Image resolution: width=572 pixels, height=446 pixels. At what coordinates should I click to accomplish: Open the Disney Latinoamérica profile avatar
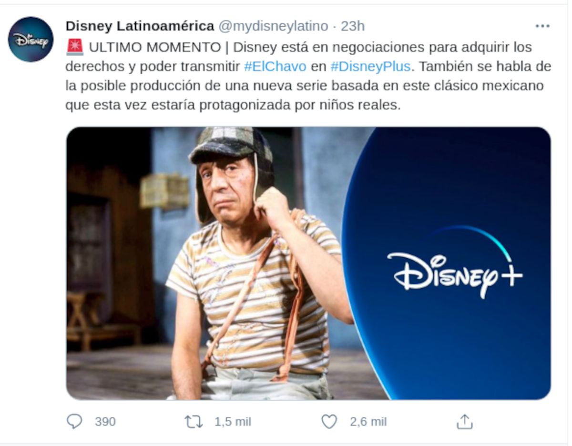click(31, 39)
